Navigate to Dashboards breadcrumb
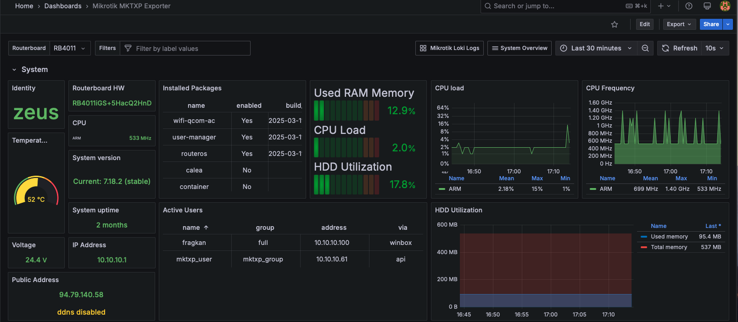Image resolution: width=738 pixels, height=322 pixels. click(x=63, y=6)
